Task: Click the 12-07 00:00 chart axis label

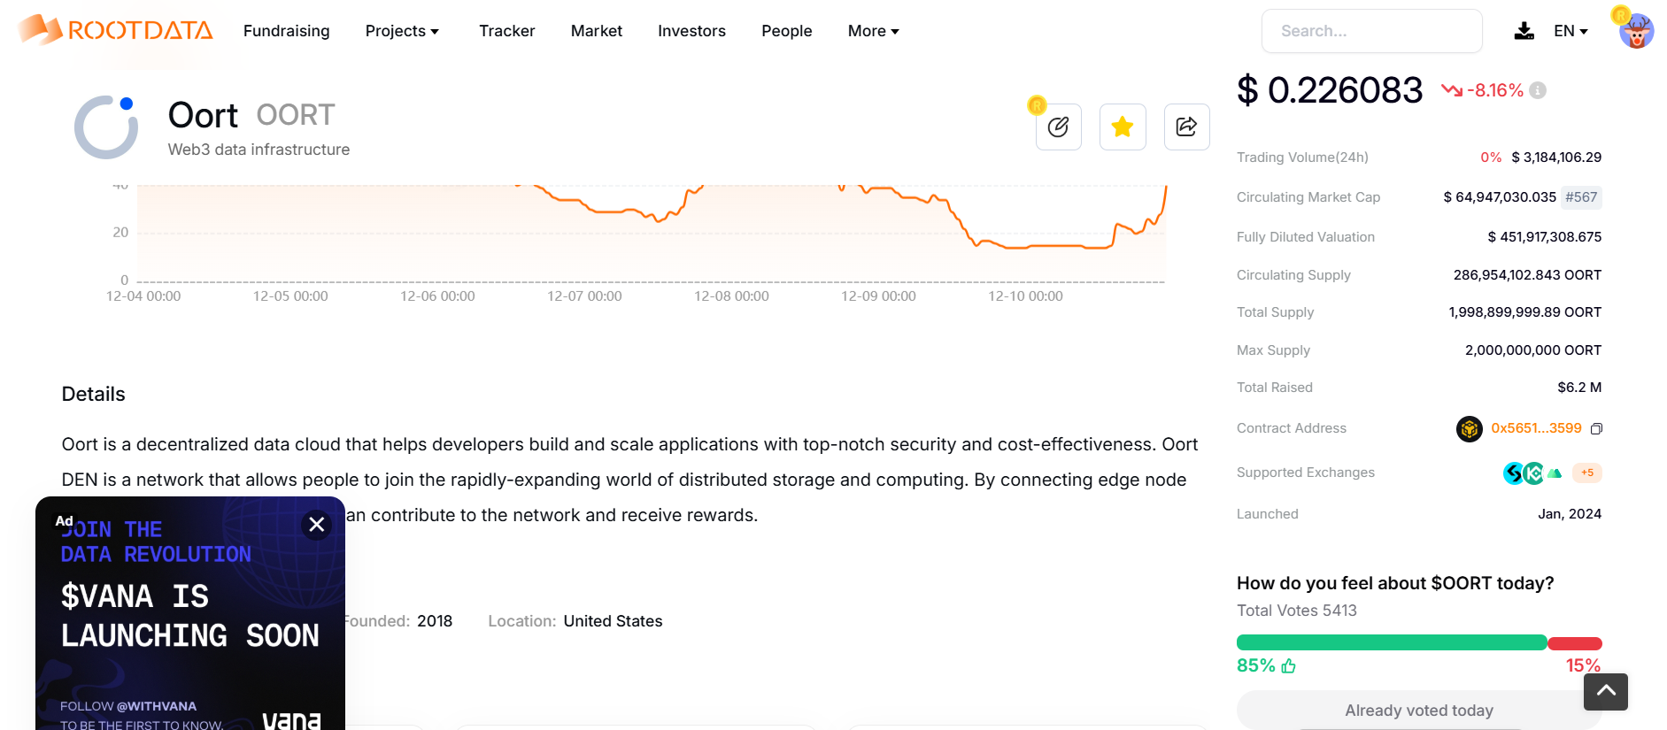Action: [x=584, y=296]
